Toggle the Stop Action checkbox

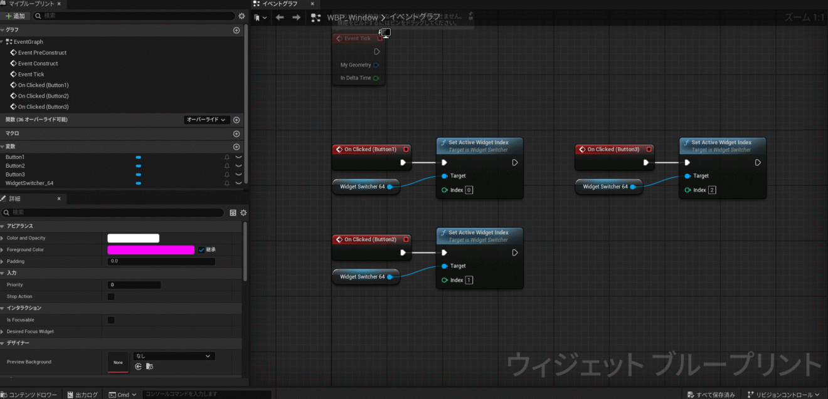(x=112, y=296)
